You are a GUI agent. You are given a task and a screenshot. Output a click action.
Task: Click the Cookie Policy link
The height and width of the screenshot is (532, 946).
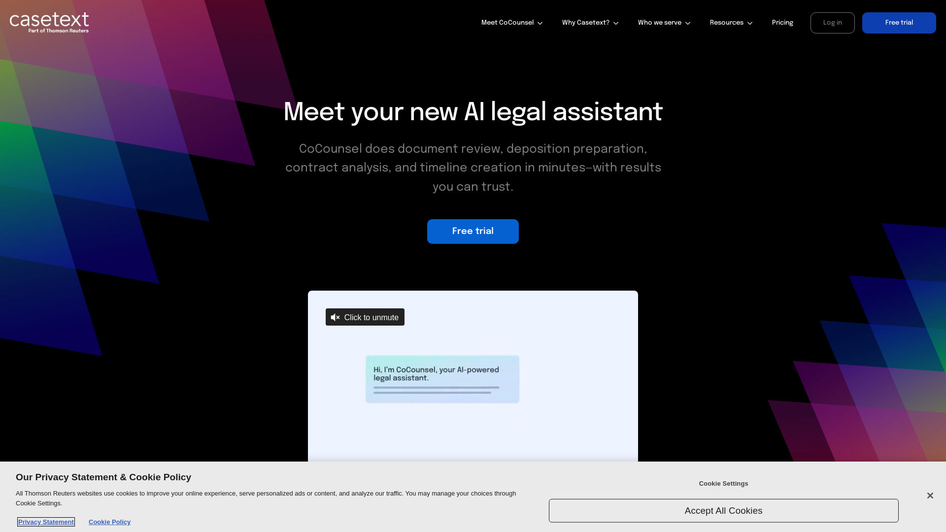(109, 522)
